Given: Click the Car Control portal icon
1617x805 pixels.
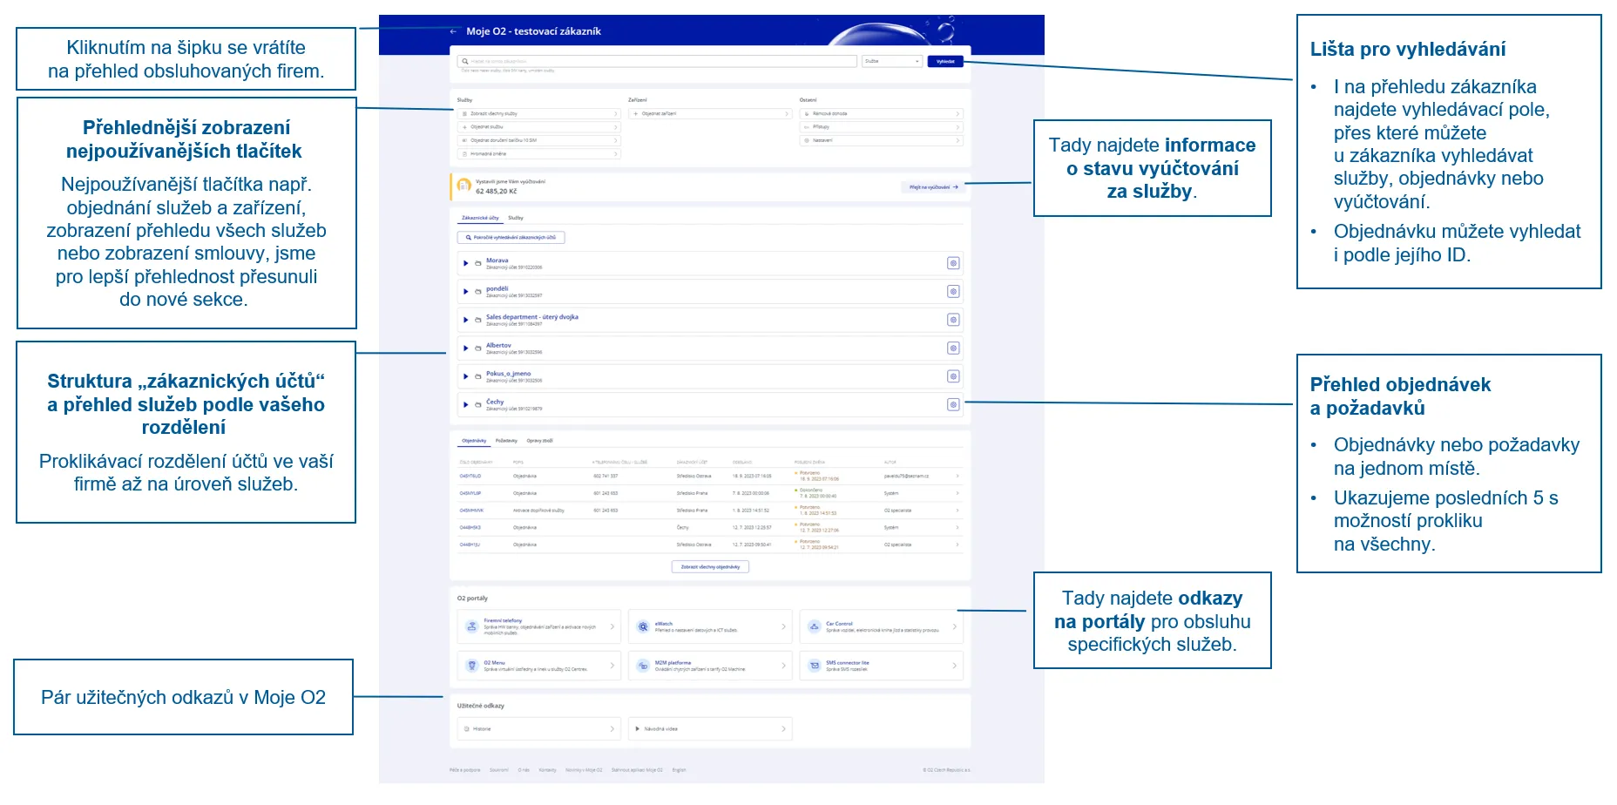Looking at the screenshot, I should point(814,626).
